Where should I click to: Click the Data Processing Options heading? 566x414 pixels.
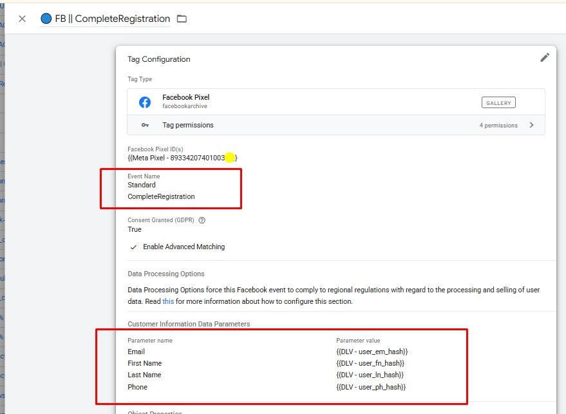166,274
